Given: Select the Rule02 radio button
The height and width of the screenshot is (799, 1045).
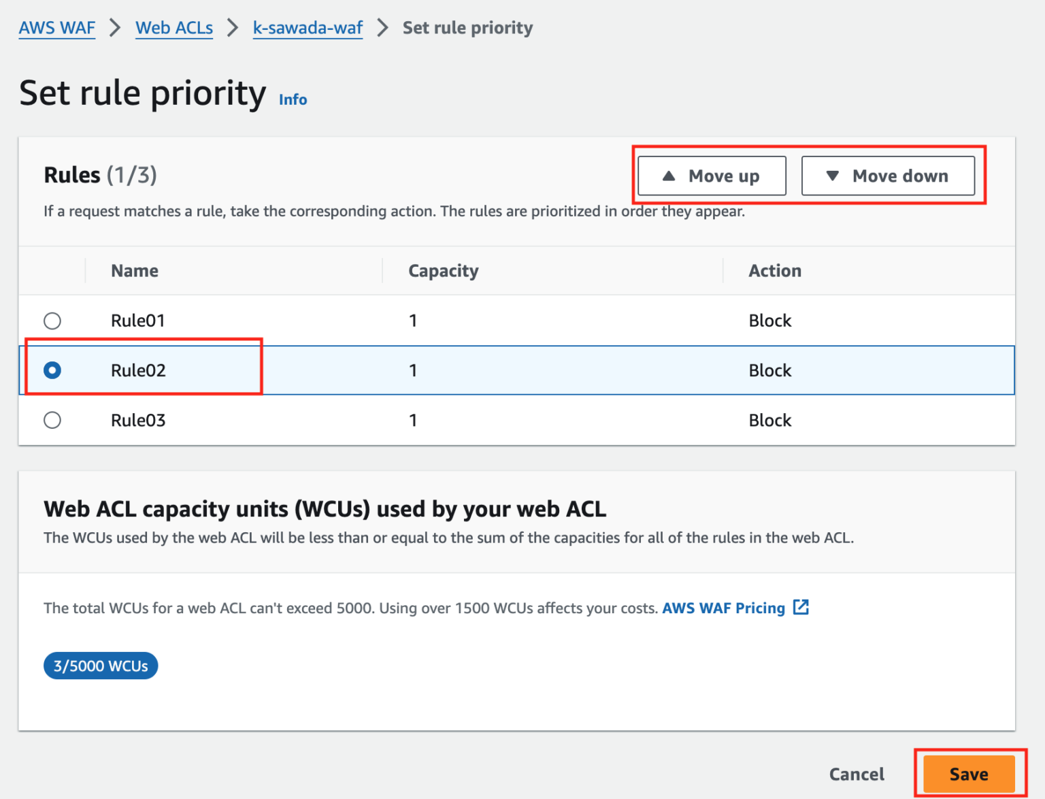Looking at the screenshot, I should pyautogui.click(x=52, y=370).
